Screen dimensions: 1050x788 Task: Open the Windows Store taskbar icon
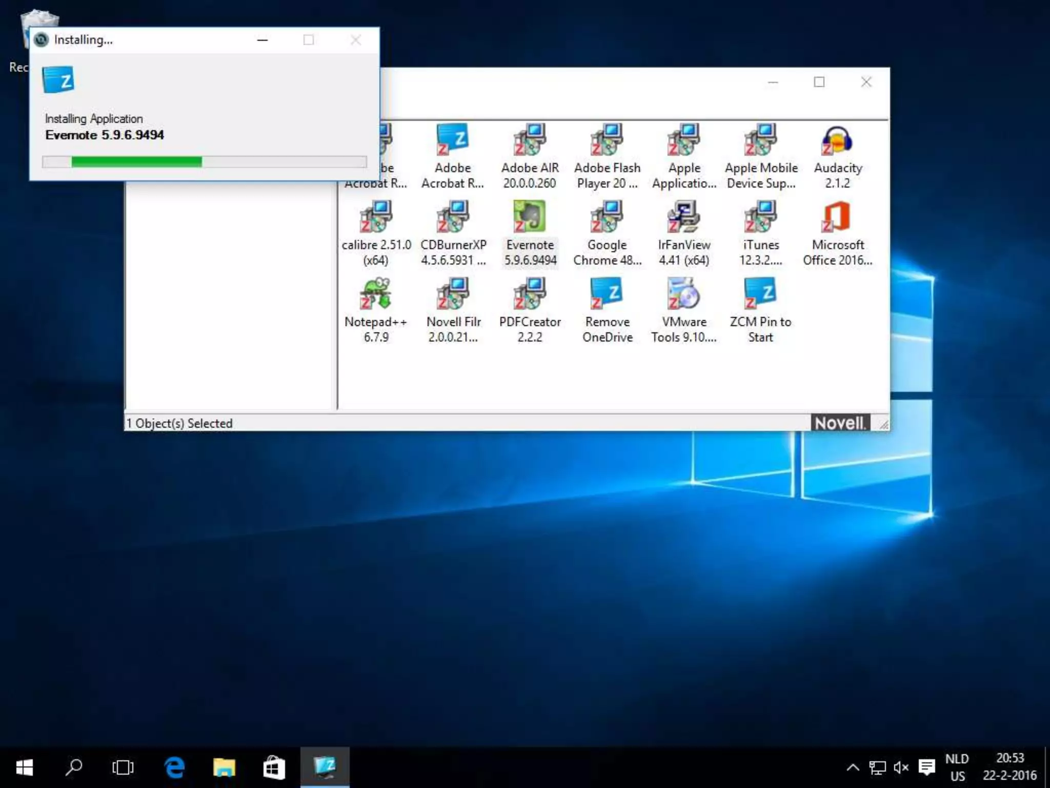pyautogui.click(x=274, y=767)
